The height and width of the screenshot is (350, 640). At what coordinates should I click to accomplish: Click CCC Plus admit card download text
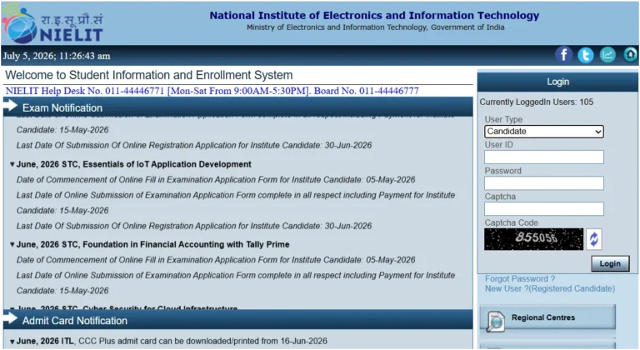click(202, 341)
